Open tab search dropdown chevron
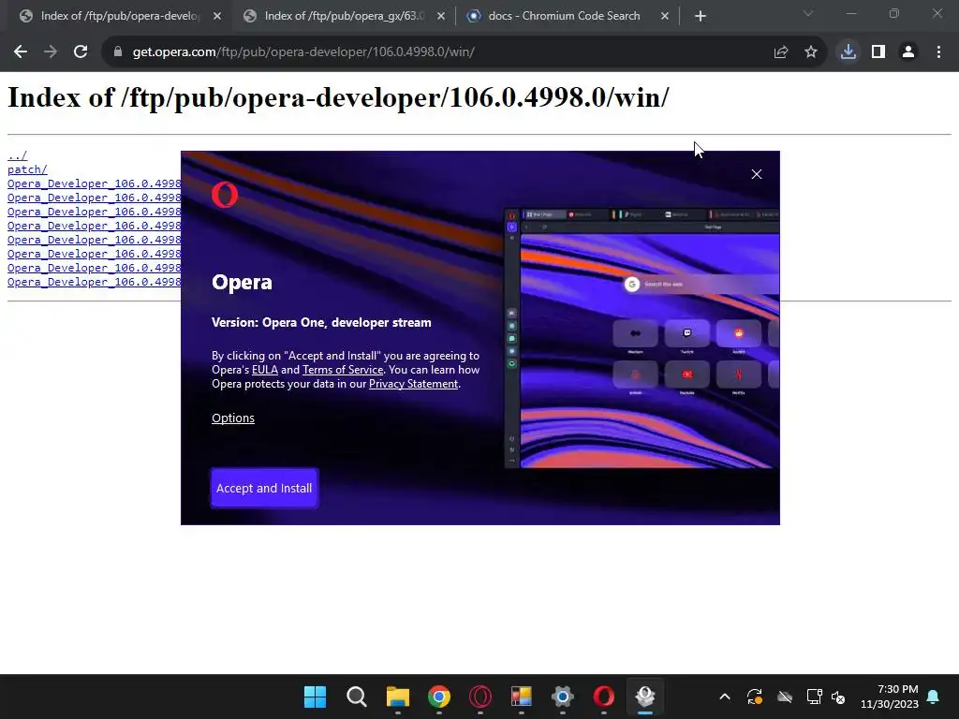959x719 pixels. [x=808, y=13]
